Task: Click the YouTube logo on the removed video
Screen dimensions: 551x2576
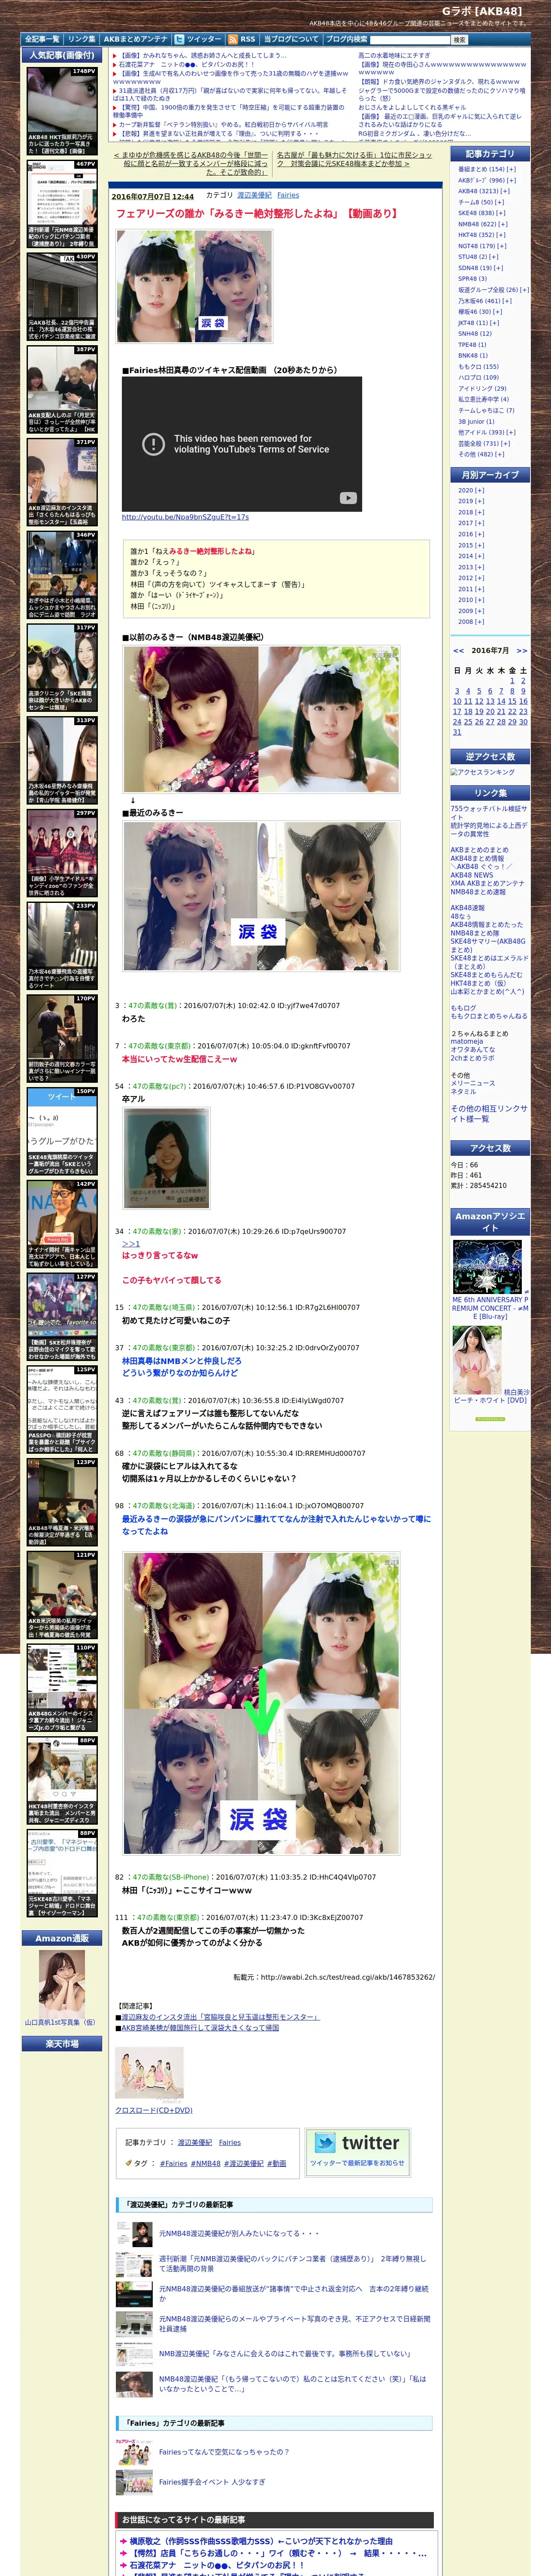Action: 347,498
